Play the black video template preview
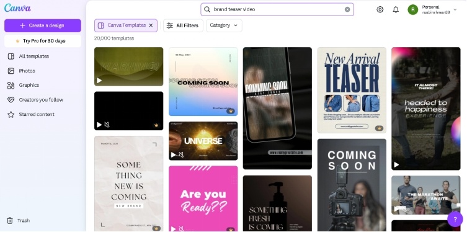 (99, 125)
